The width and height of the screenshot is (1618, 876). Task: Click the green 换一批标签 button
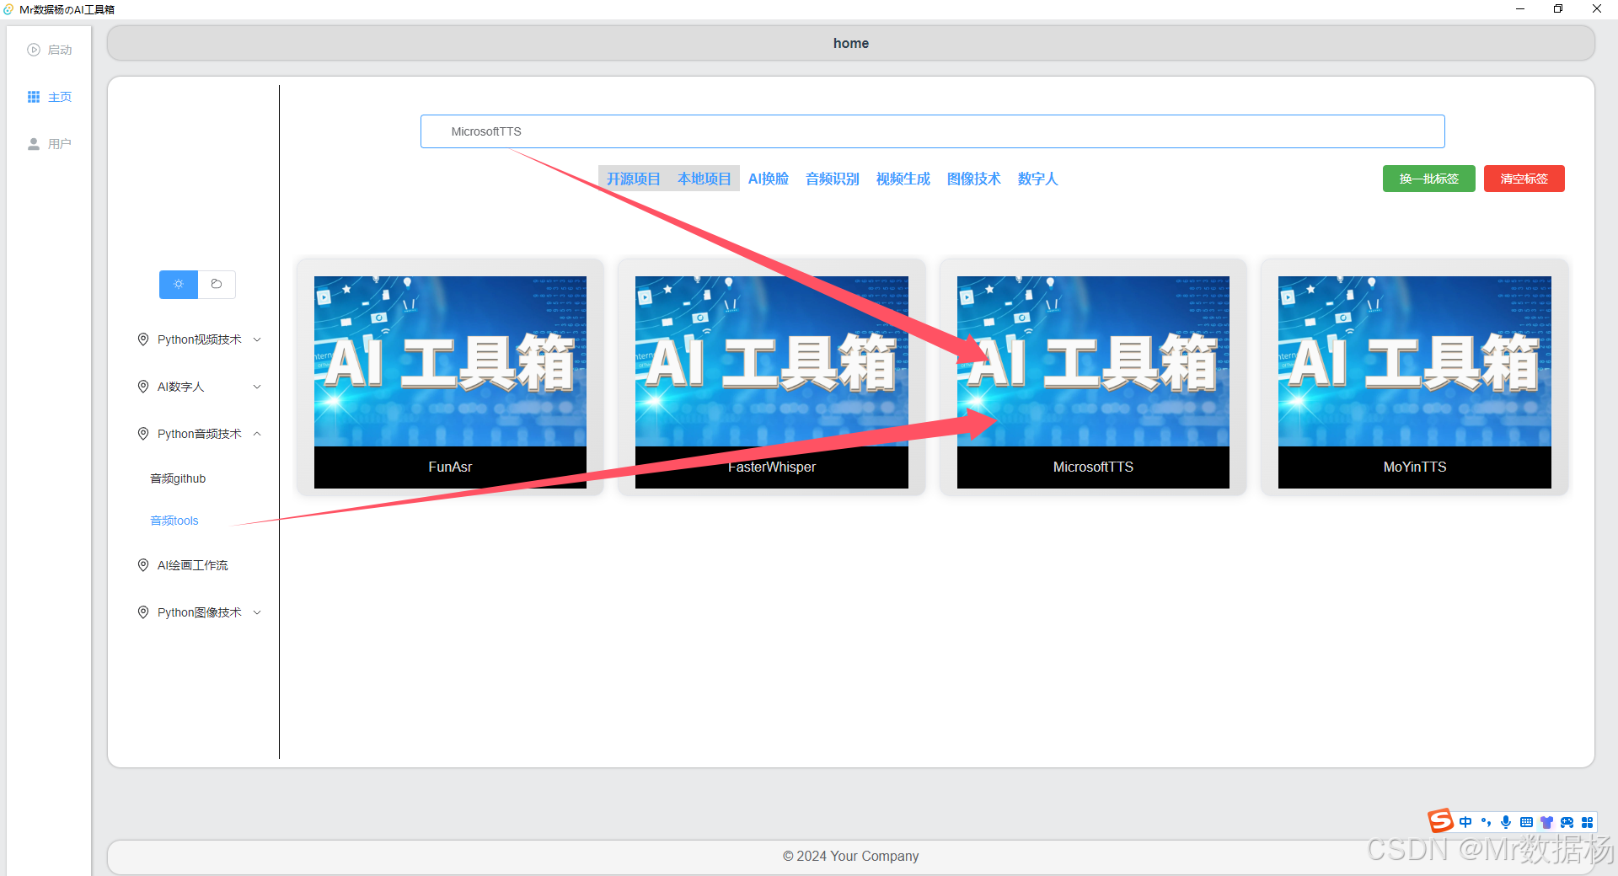(x=1429, y=179)
